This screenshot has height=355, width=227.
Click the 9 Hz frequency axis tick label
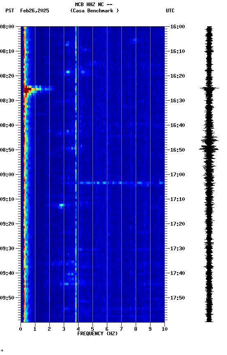tap(150, 329)
